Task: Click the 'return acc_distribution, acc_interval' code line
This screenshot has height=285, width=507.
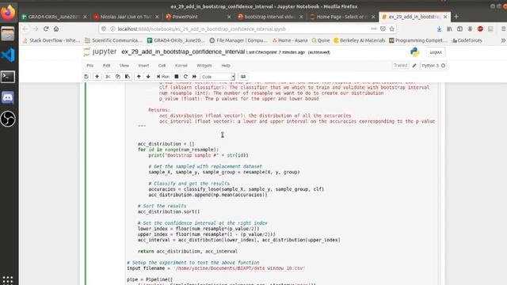Action: point(188,251)
